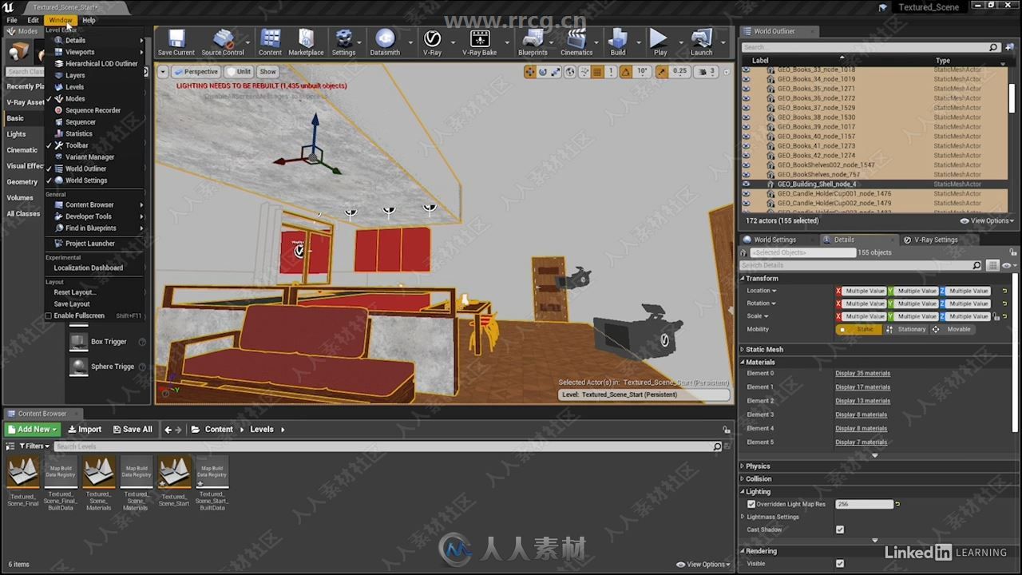Click the V-Ray toolbar icon
The width and height of the screenshot is (1022, 575).
(x=432, y=43)
